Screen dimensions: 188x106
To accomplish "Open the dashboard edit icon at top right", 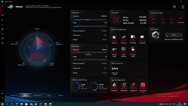I will [x=174, y=7].
